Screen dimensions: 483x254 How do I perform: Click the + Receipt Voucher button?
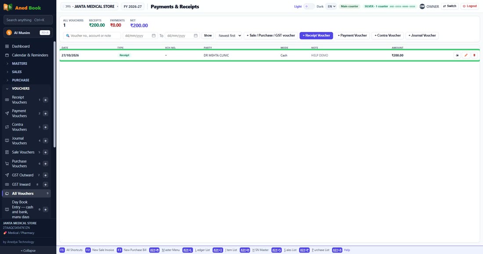tap(316, 36)
